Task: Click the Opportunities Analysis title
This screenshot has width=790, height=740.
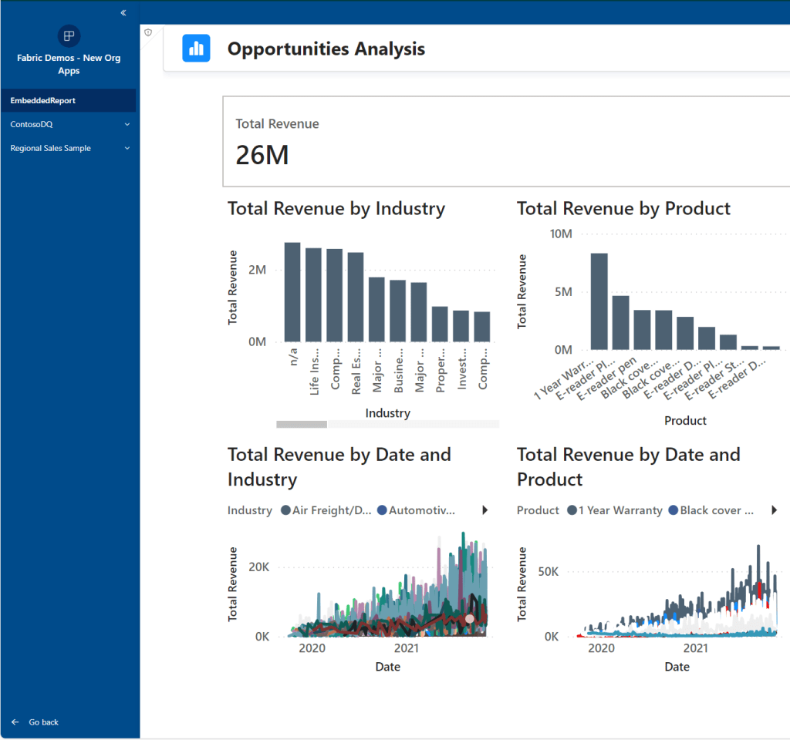Action: tap(326, 49)
